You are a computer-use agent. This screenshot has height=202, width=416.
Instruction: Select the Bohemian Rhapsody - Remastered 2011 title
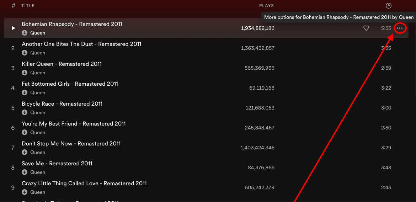(72, 24)
